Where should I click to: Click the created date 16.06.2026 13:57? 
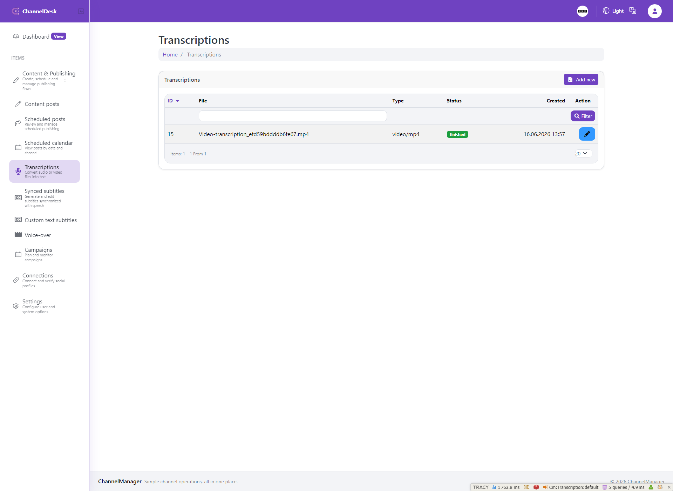coord(544,134)
